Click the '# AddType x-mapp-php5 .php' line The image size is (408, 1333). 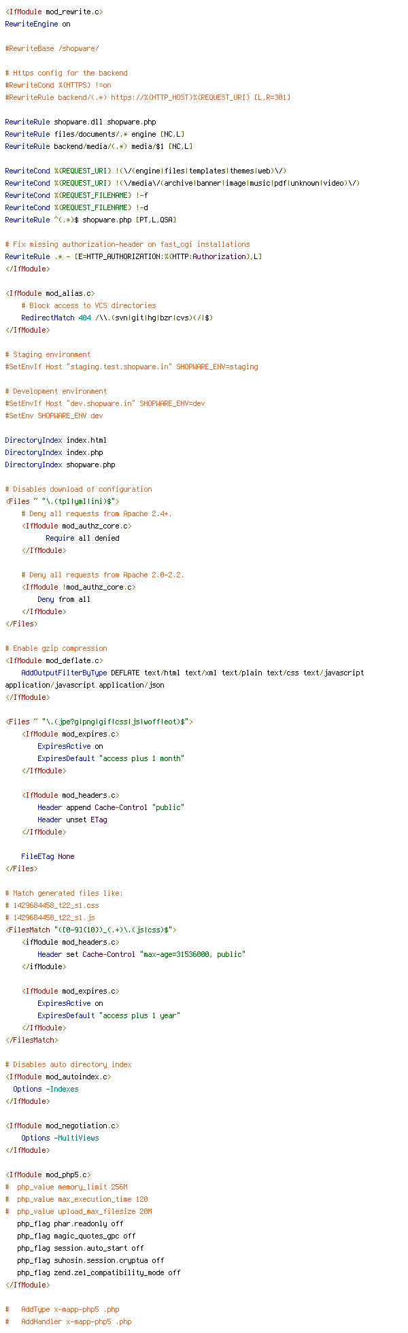coord(62,1309)
